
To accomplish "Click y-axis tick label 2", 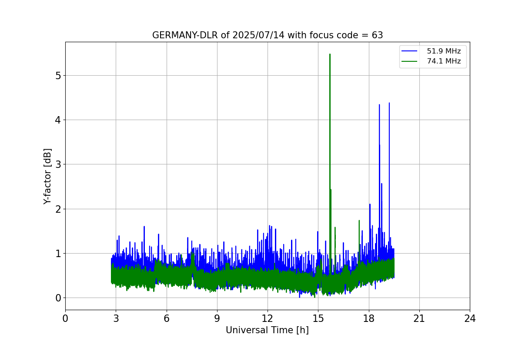I will (x=58, y=209).
